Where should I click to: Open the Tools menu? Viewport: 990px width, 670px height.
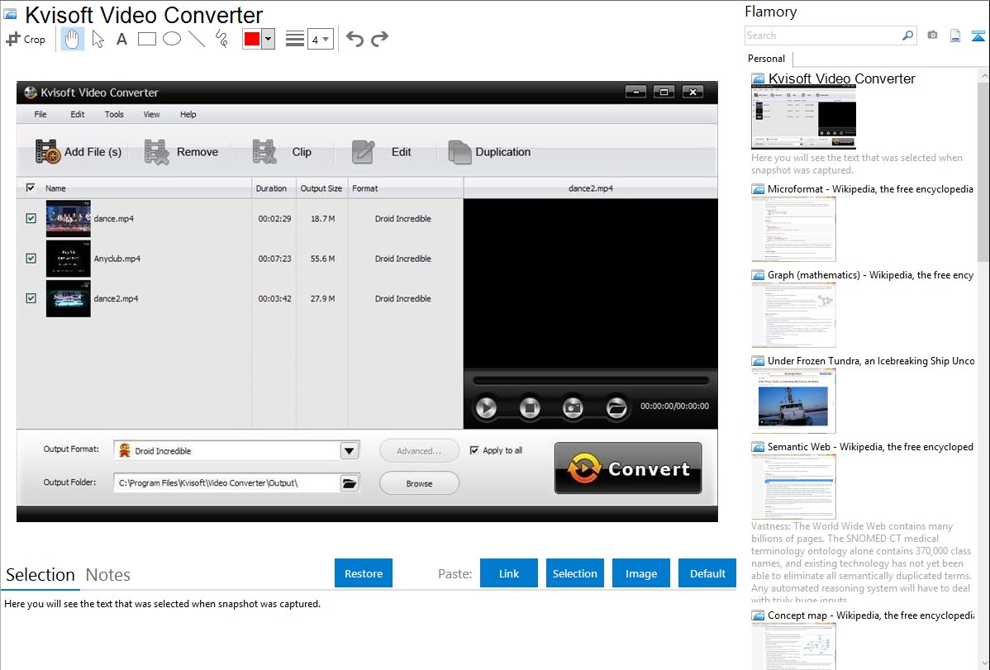pyautogui.click(x=114, y=115)
